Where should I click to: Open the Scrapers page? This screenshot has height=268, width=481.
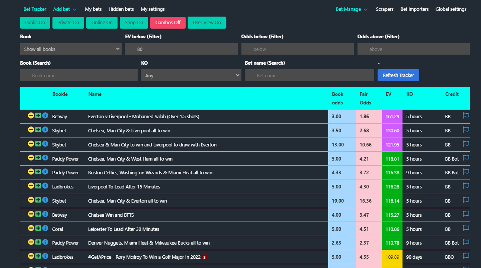385,9
